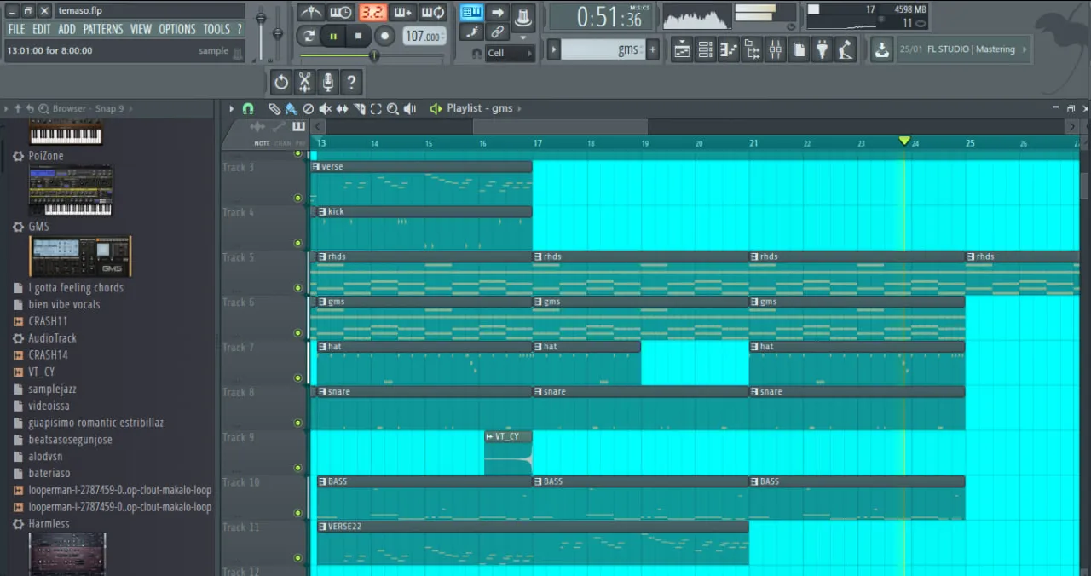1091x576 pixels.
Task: Select the Paint brush tool
Action: pyautogui.click(x=291, y=108)
